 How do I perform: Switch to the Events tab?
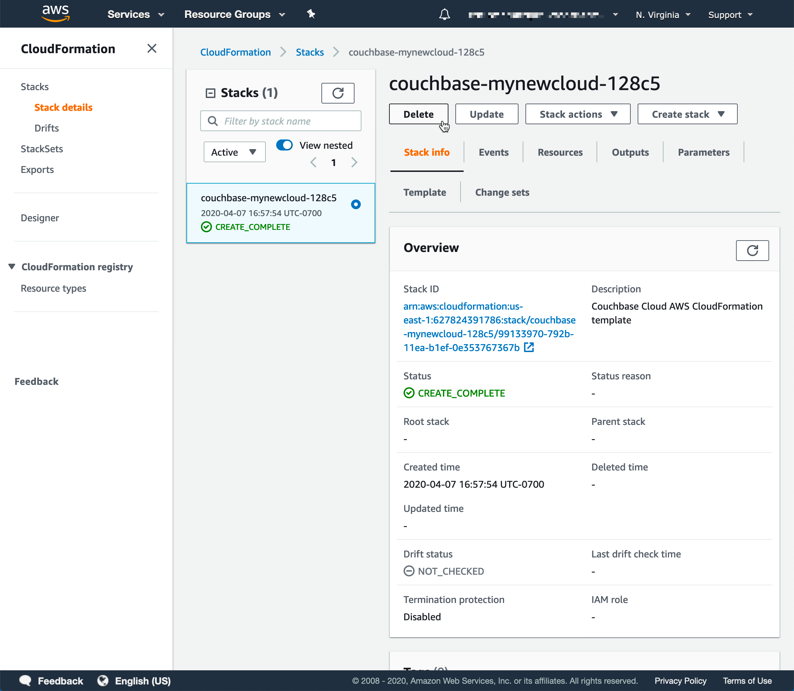pyautogui.click(x=493, y=152)
